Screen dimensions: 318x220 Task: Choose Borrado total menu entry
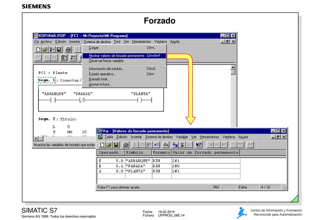124,79
